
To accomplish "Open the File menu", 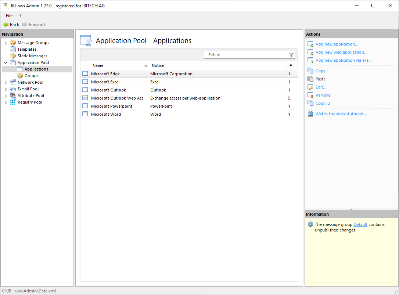I will pyautogui.click(x=9, y=16).
